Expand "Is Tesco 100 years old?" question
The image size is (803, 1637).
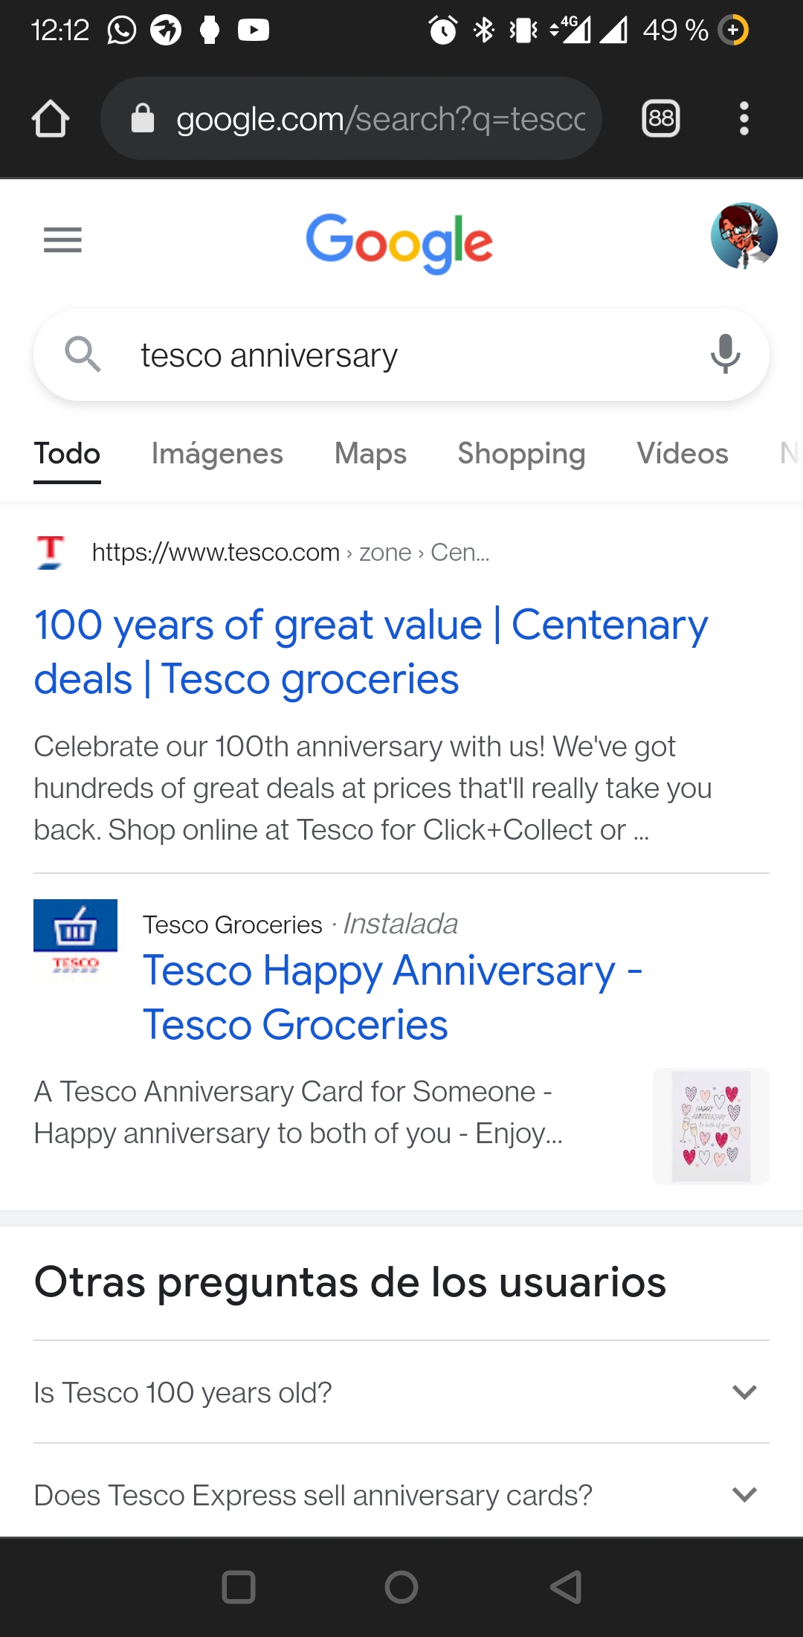click(401, 1392)
